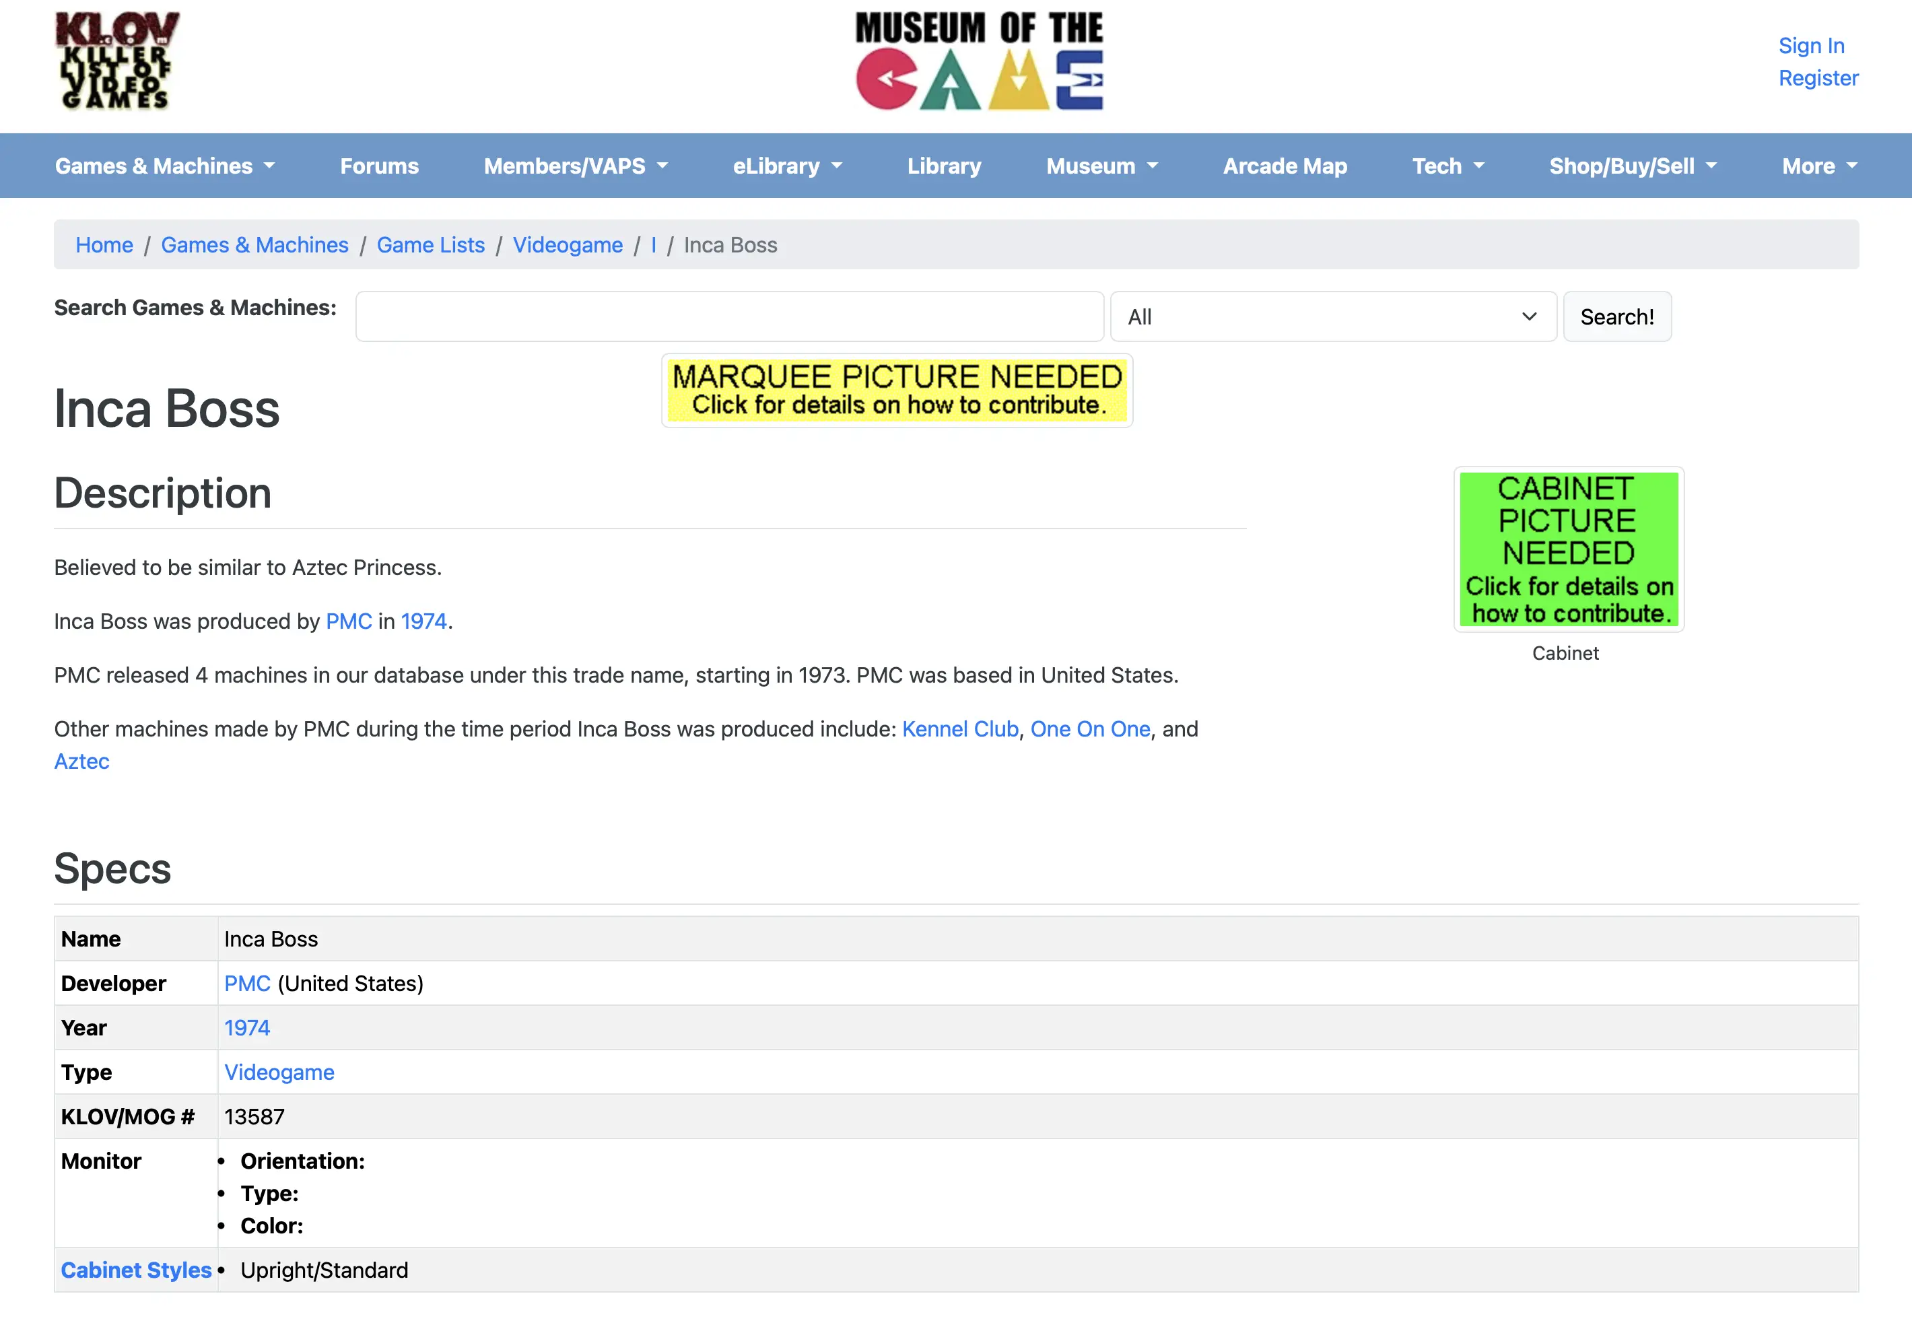Viewport: 1912px width, 1333px height.
Task: Click the Marquee Picture Needed banner
Action: (897, 390)
